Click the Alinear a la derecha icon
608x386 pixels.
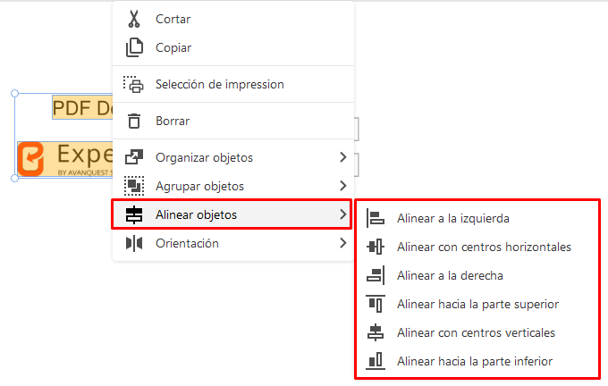pos(376,275)
